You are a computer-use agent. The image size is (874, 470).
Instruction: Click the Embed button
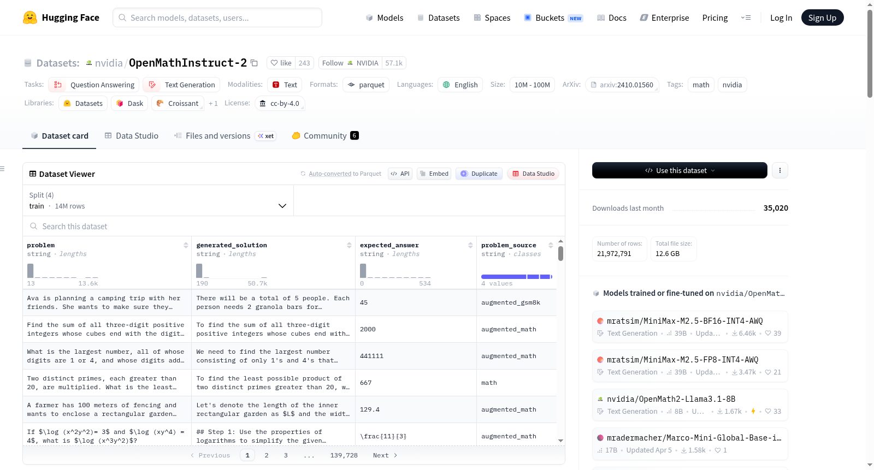click(434, 174)
